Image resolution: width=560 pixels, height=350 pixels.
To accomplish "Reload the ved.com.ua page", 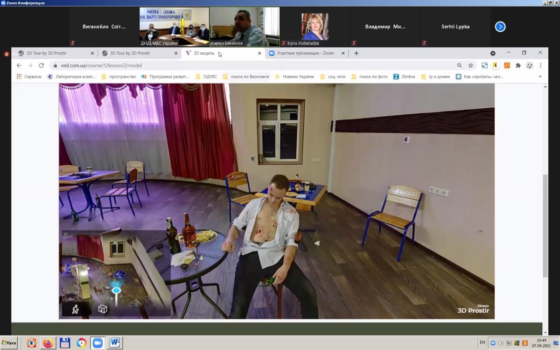I will [x=41, y=65].
